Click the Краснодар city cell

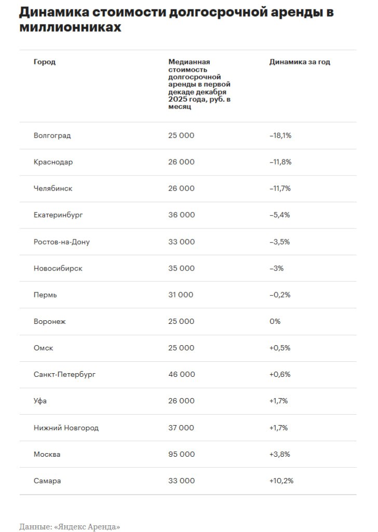(53, 162)
